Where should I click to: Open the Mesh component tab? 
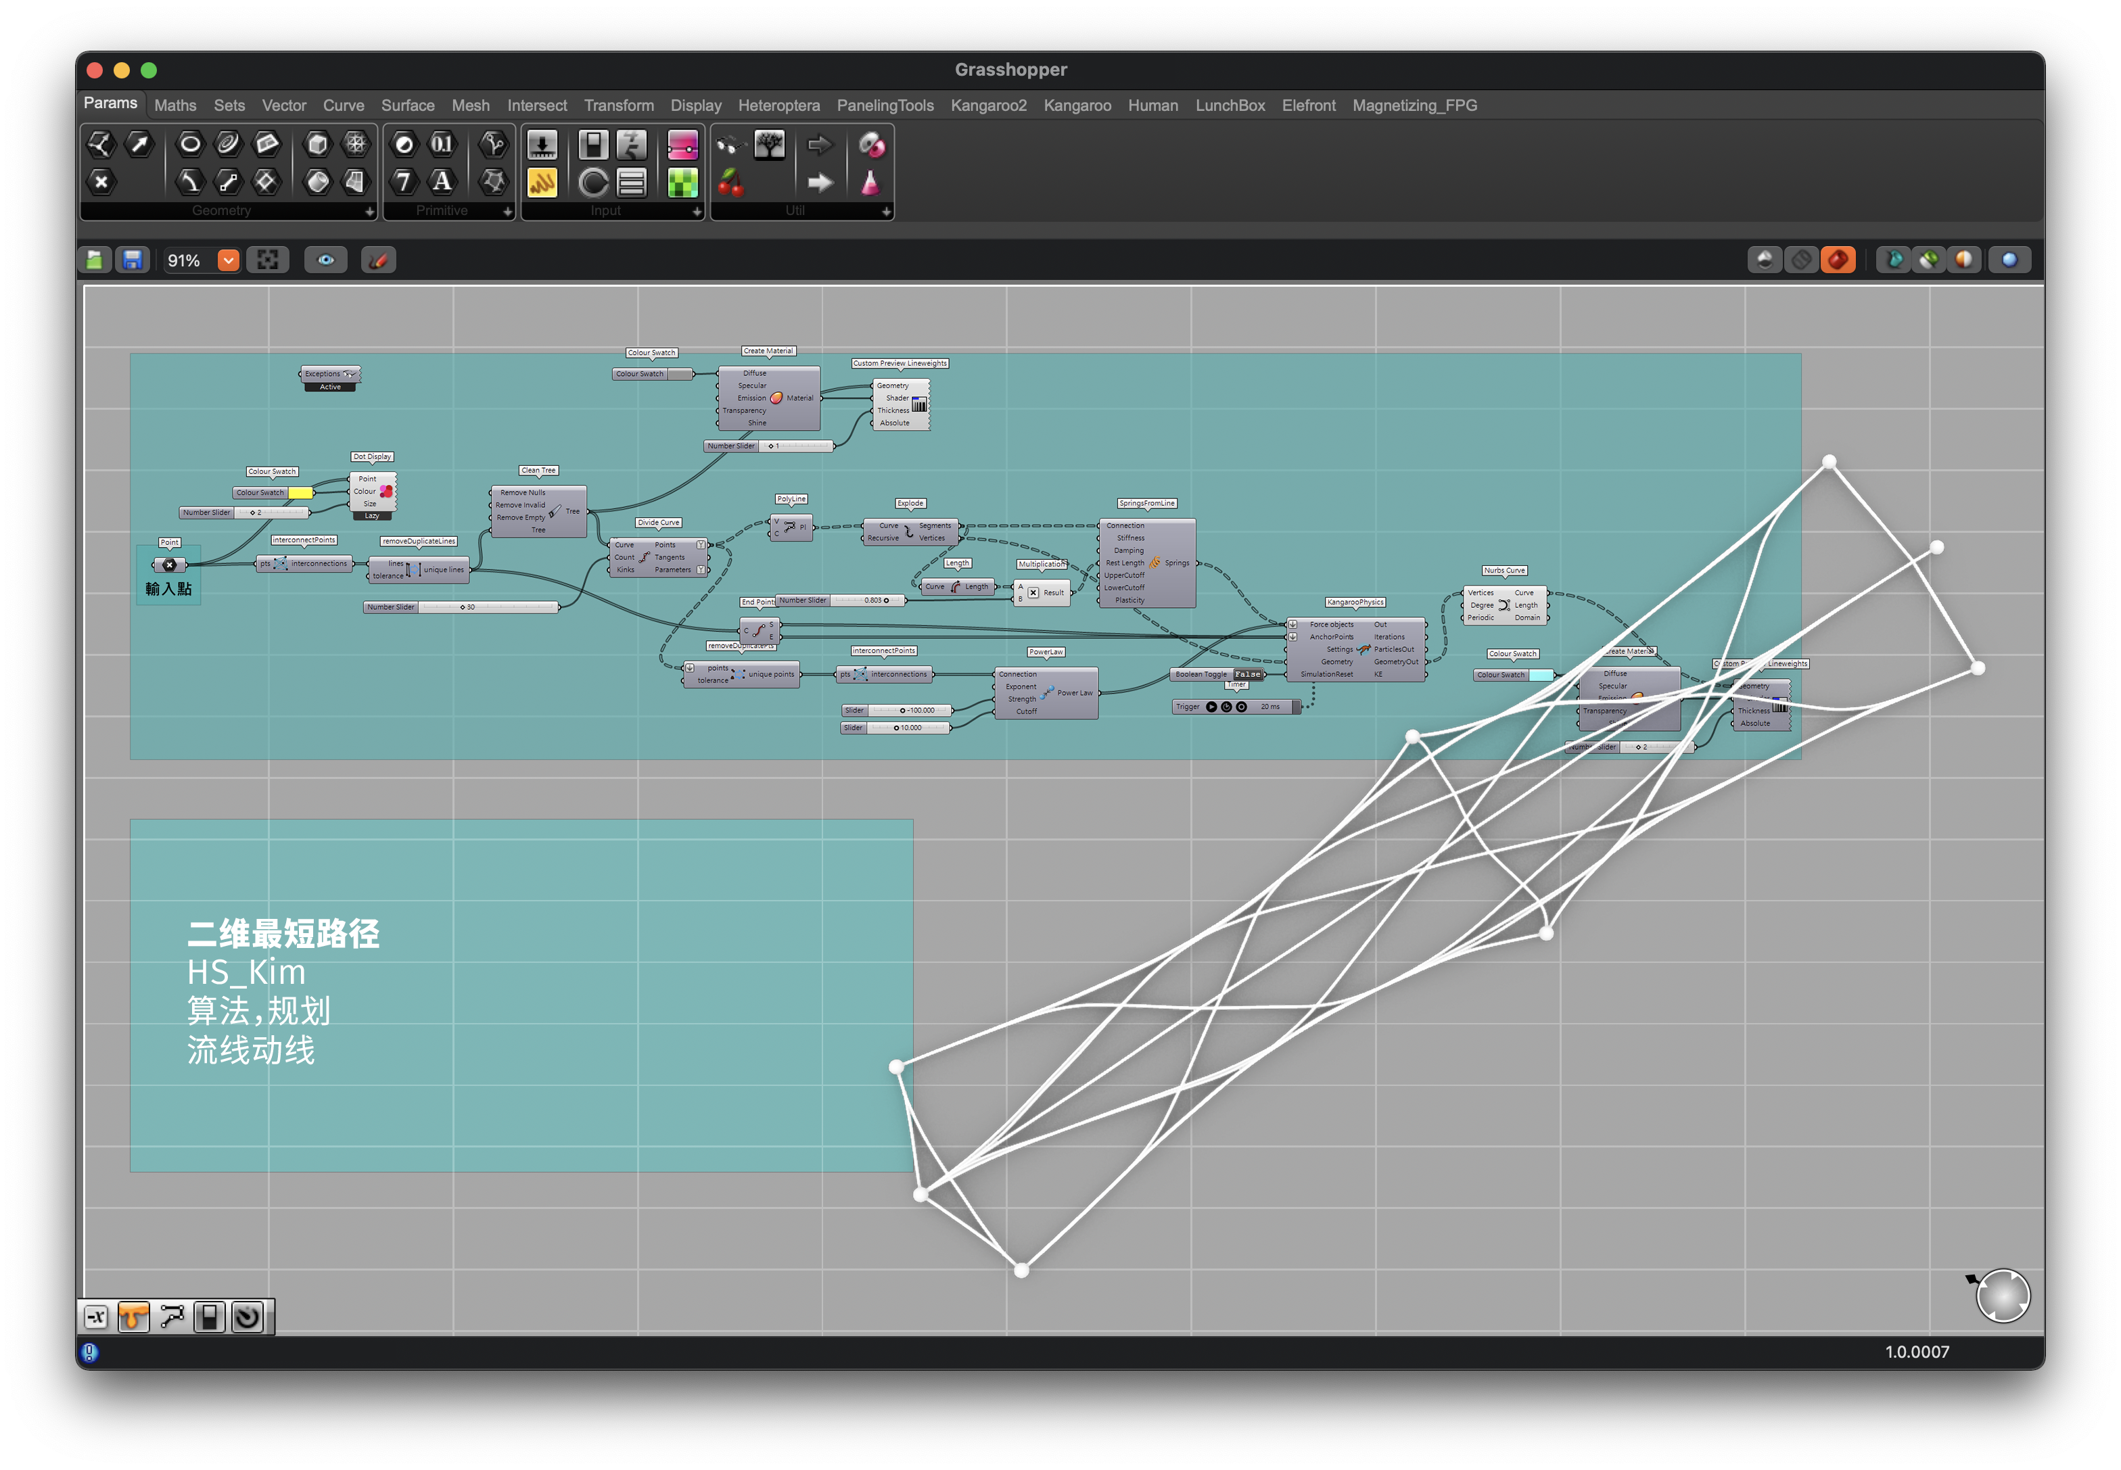[471, 106]
